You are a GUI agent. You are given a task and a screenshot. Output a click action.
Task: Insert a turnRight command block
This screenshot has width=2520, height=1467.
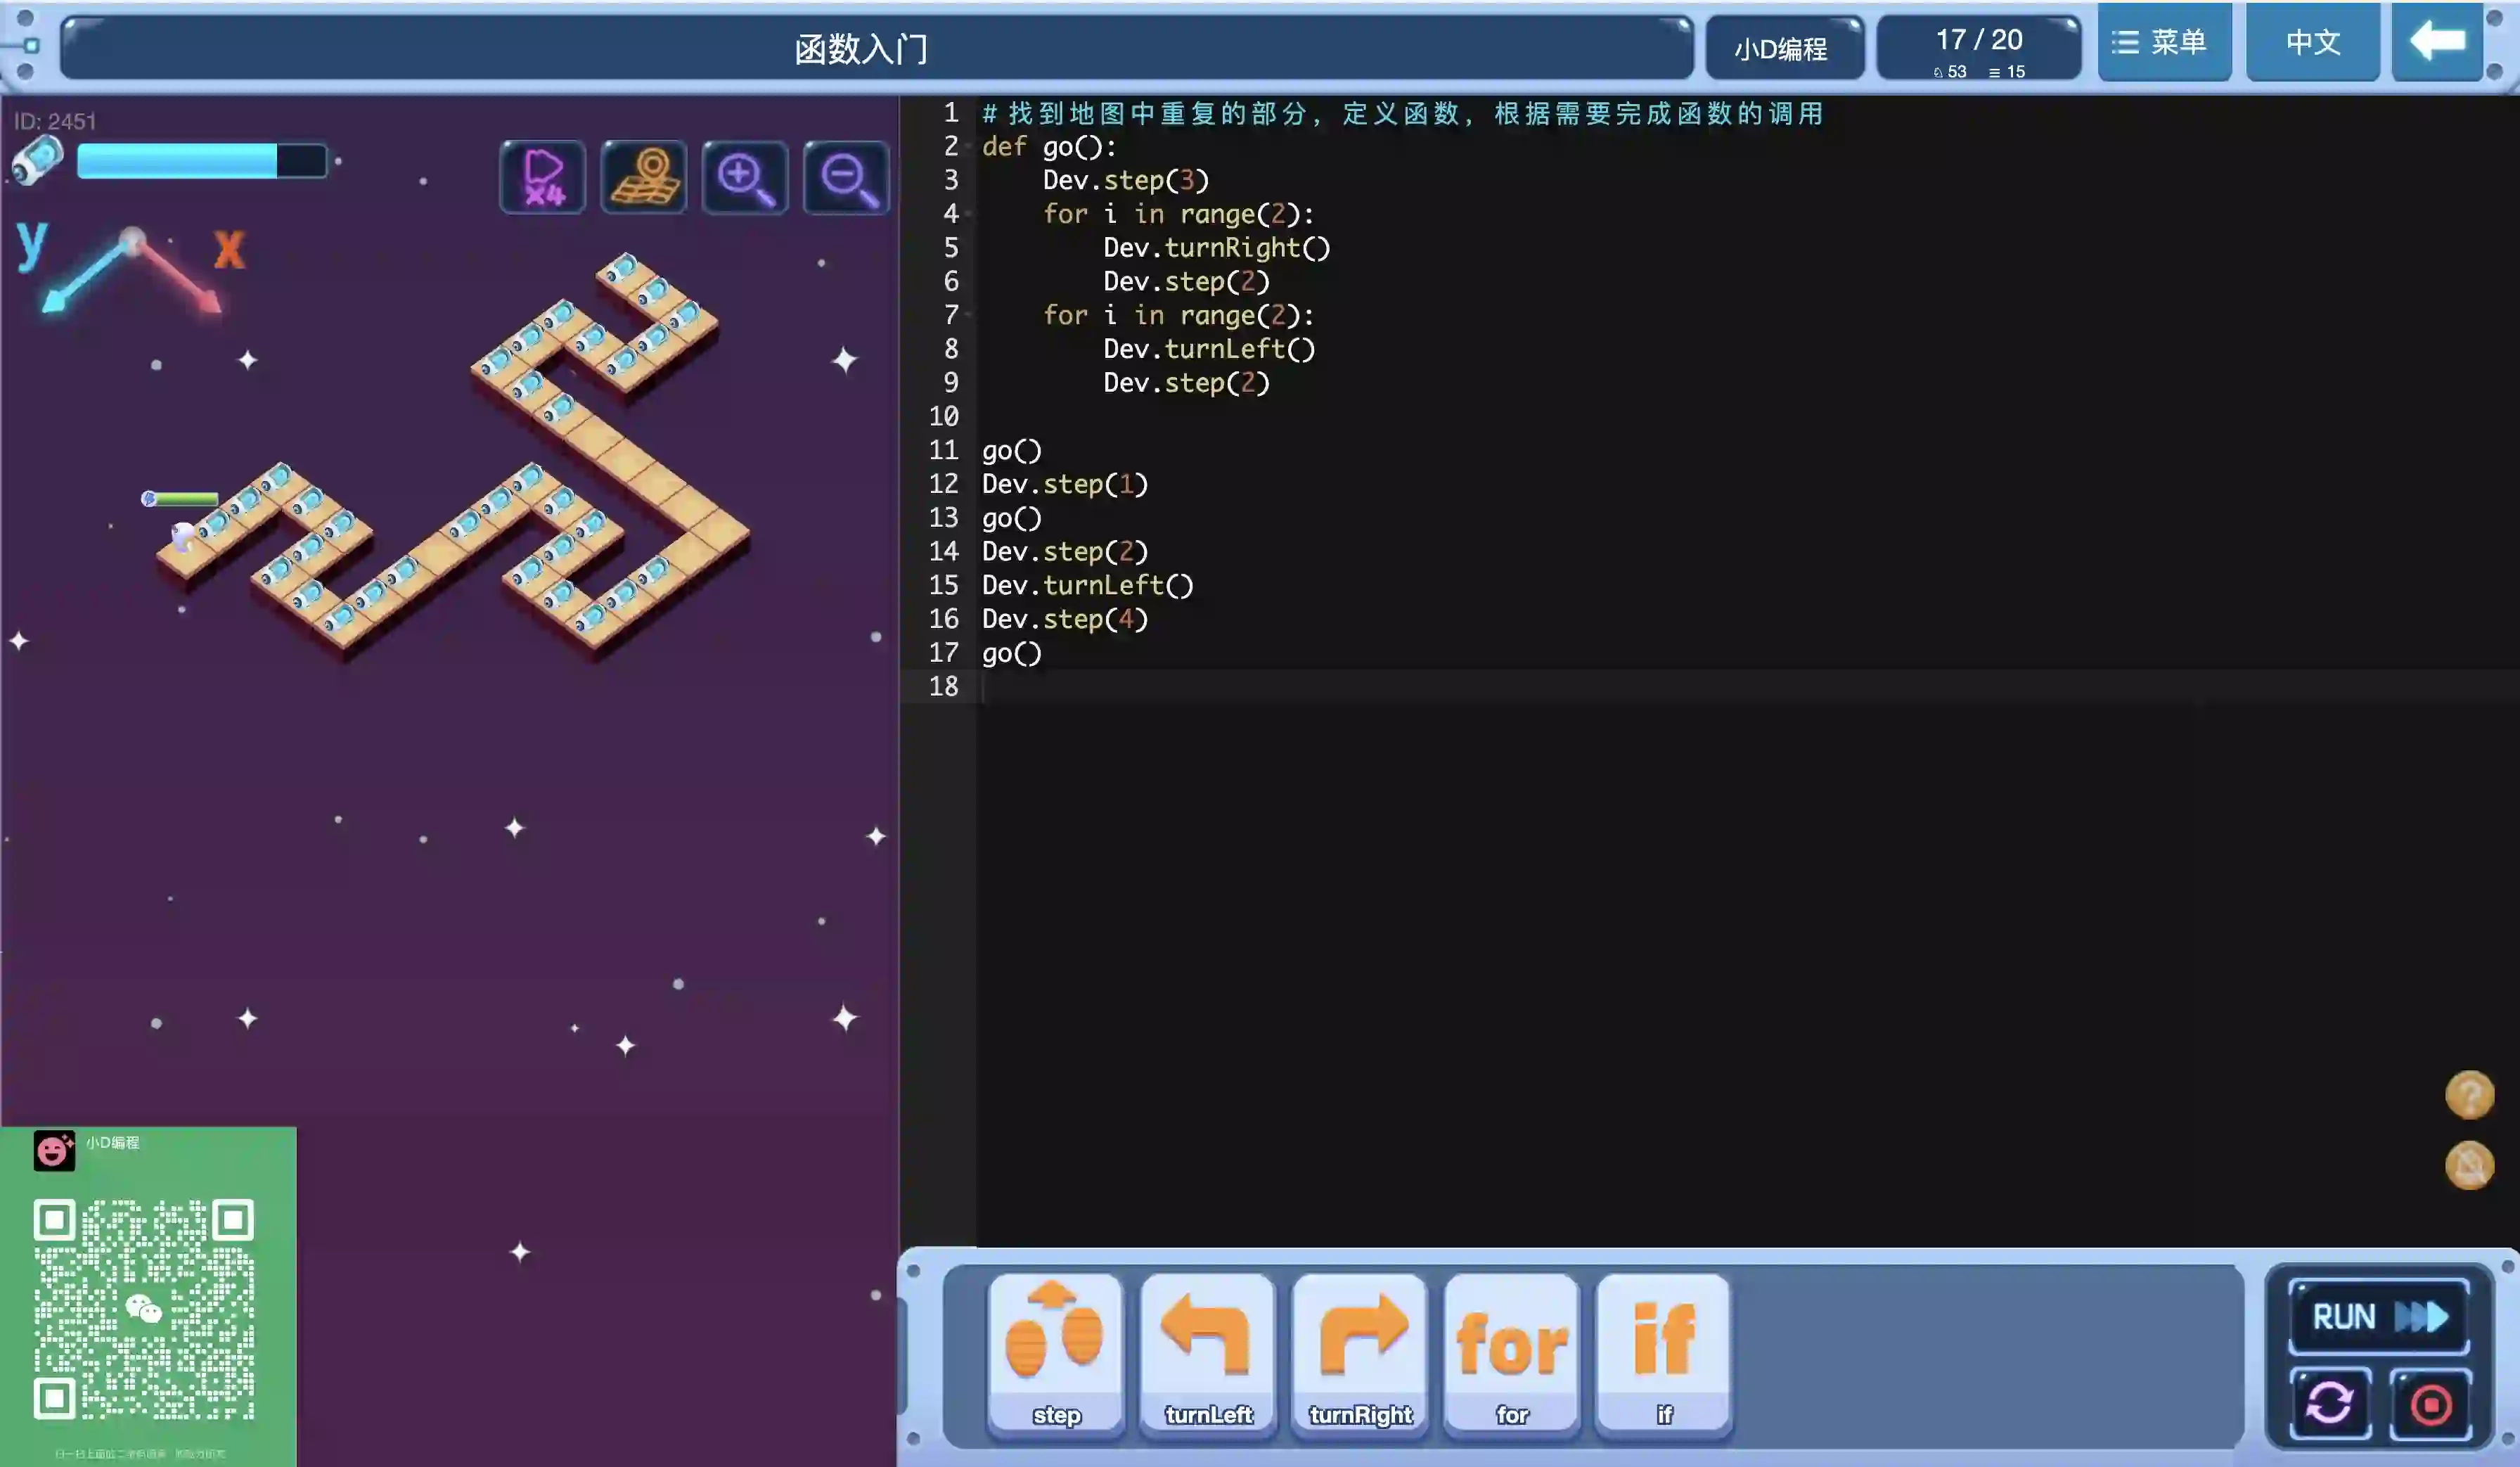pyautogui.click(x=1360, y=1352)
